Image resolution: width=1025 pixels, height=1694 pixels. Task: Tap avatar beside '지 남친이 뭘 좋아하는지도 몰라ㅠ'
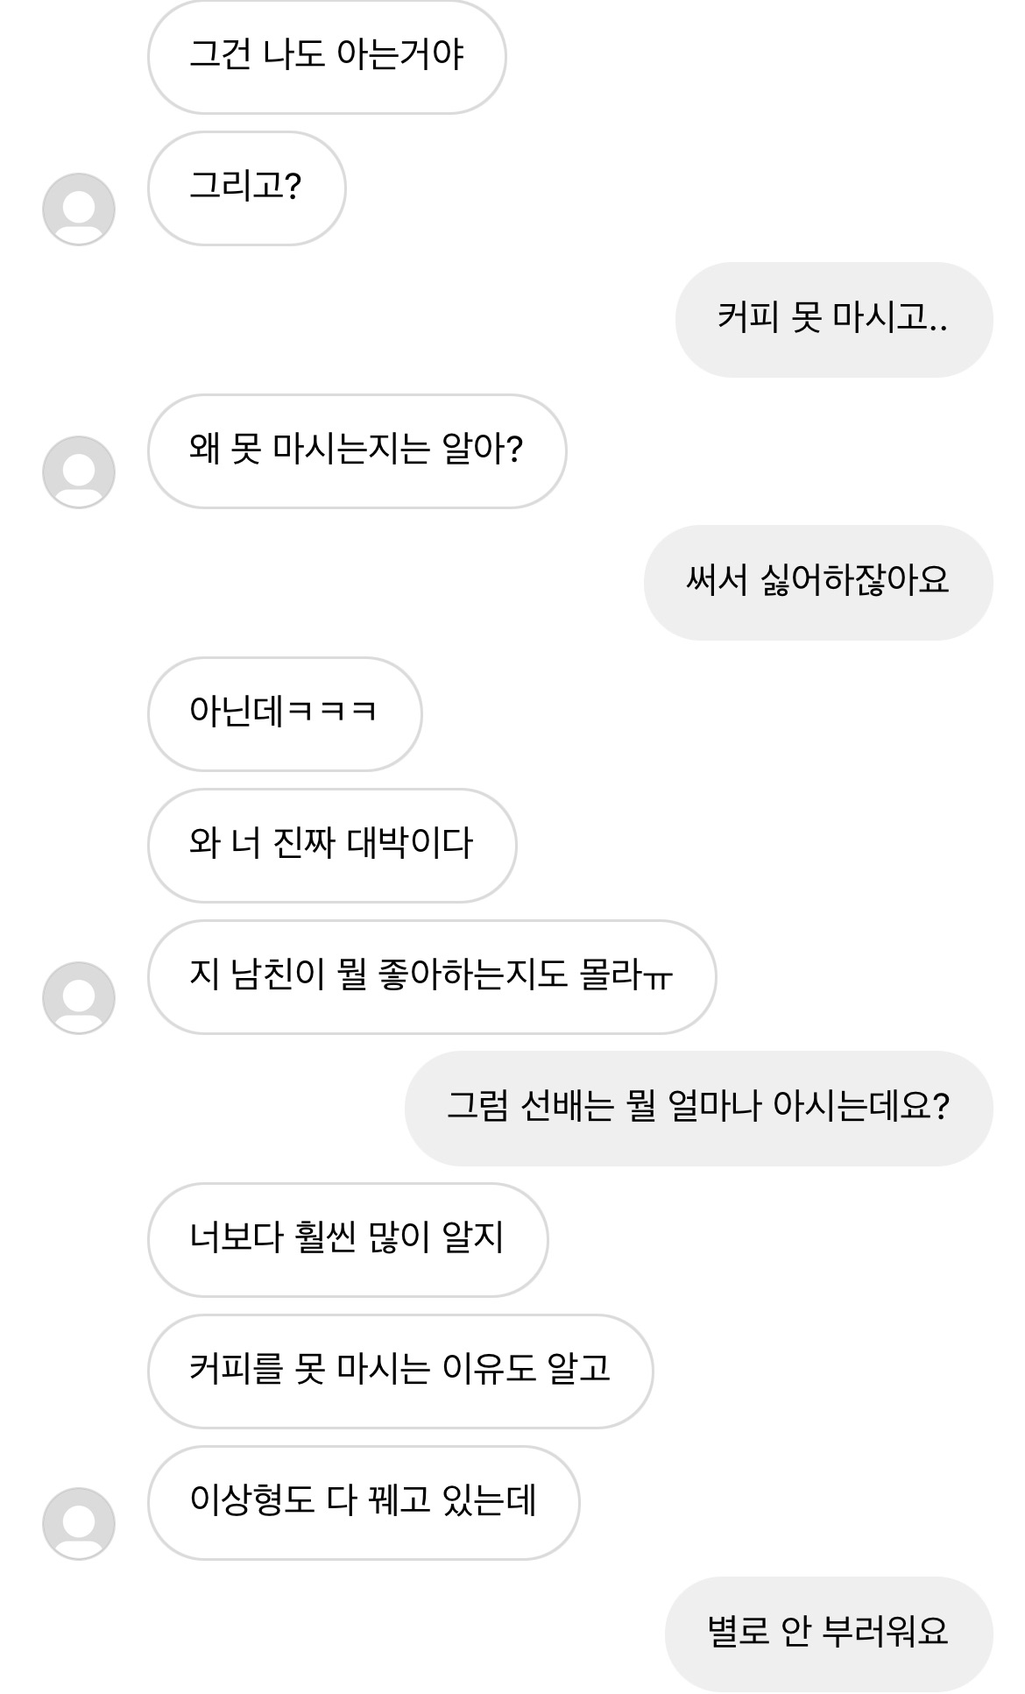point(79,998)
